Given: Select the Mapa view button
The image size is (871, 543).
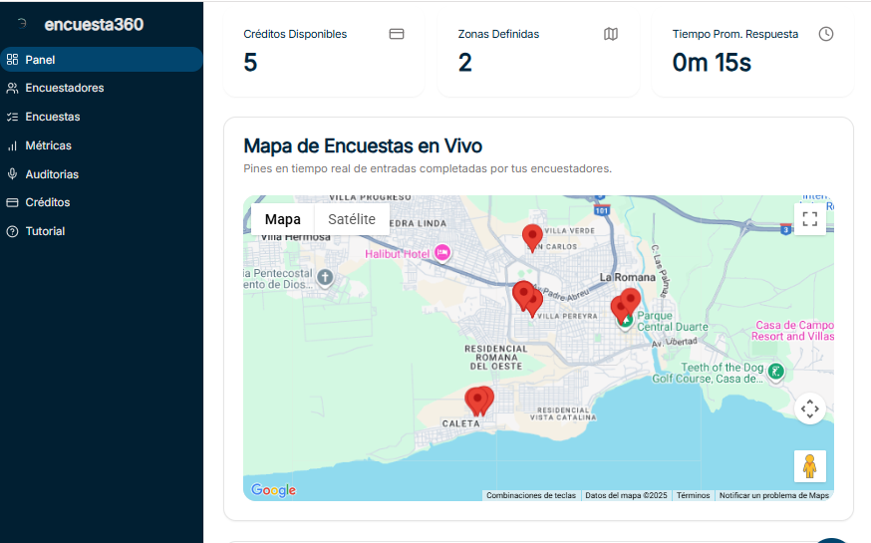Looking at the screenshot, I should [283, 219].
